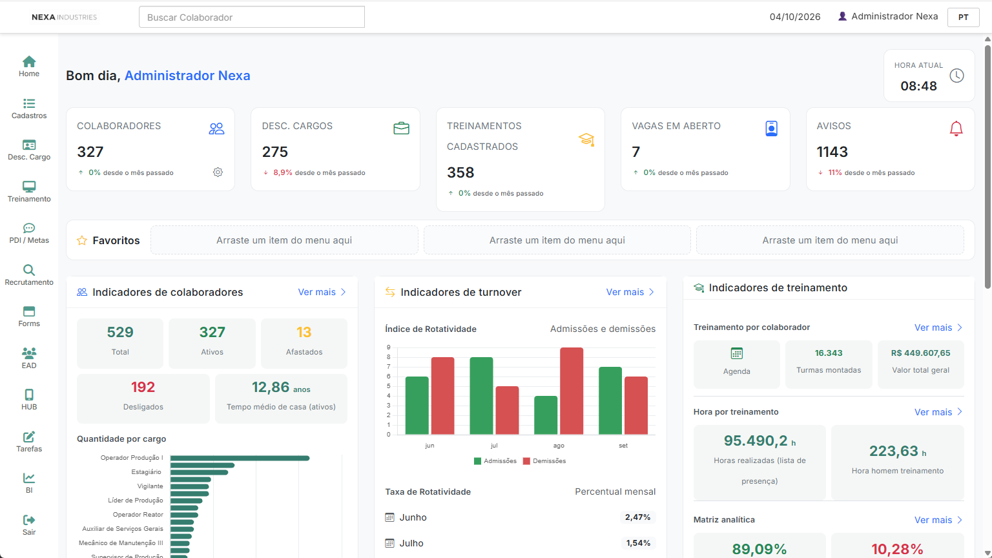
Task: Click the Agenda calendar icon
Action: point(737,353)
